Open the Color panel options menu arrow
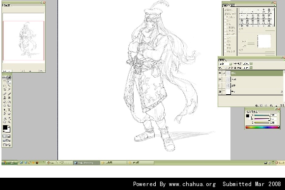Image resolution: width=285 pixels, height=190 pixels. [278, 111]
